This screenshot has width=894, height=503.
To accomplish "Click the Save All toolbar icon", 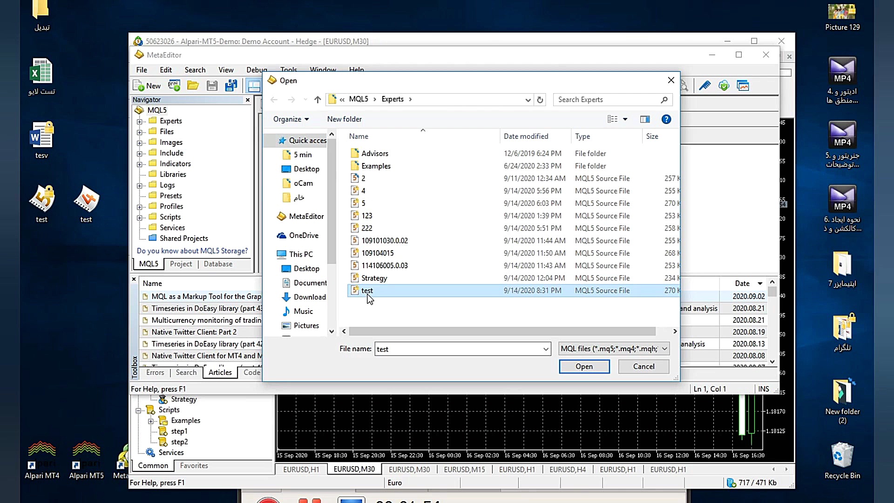I will point(231,86).
